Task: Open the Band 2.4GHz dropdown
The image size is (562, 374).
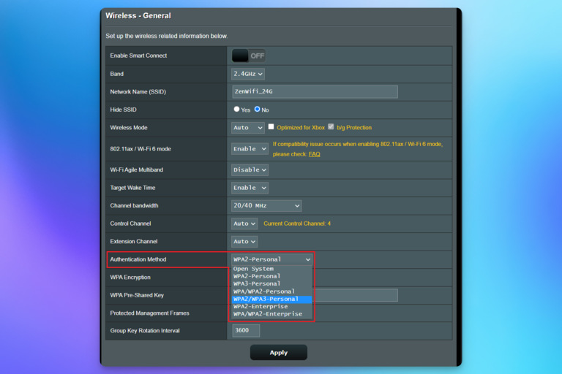Action: [247, 74]
